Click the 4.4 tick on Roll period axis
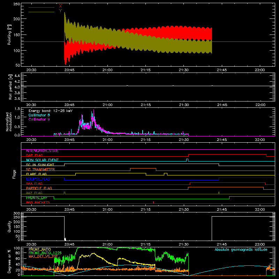Viewport: 279px width, 279px height. [17, 76]
